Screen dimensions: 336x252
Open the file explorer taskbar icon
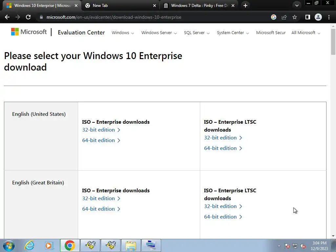pos(131,245)
